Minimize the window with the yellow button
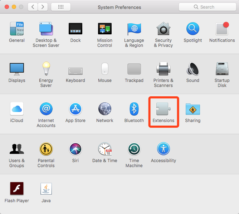 [14, 7]
